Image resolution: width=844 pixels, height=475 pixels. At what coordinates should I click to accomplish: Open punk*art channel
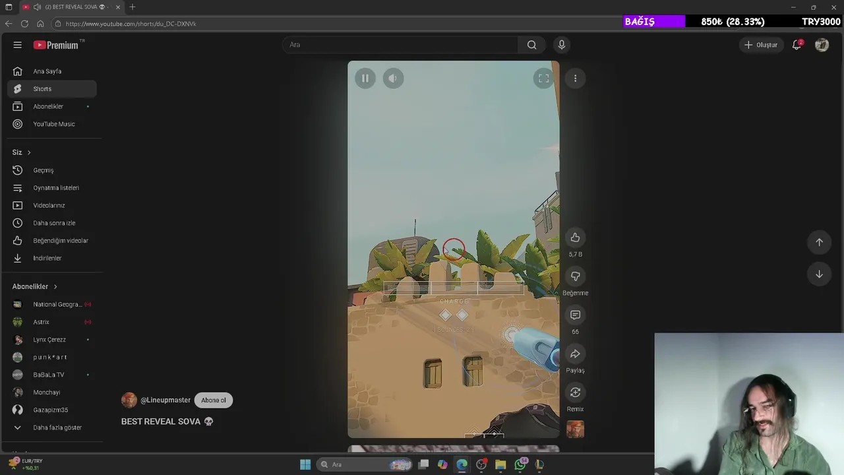click(x=52, y=357)
